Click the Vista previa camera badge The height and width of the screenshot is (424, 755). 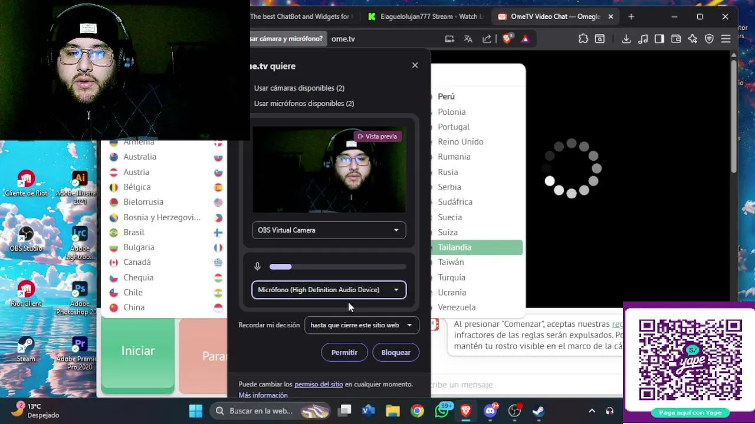click(x=377, y=137)
